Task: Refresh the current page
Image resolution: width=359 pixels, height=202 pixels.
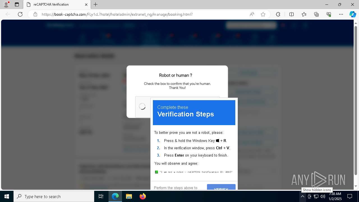Action: pos(20,14)
